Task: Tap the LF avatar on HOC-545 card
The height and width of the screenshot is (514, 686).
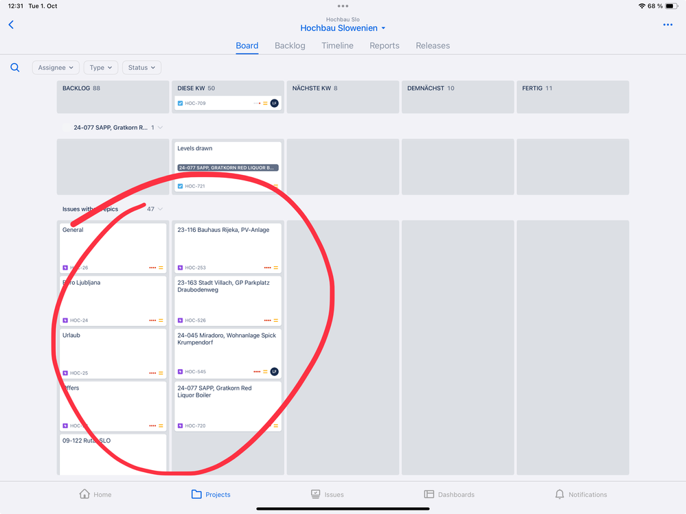Action: point(274,371)
